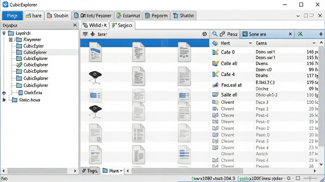Image resolution: width=325 pixels, height=182 pixels.
Task: Select the Dooo.sol1 entry
Action: point(265,52)
